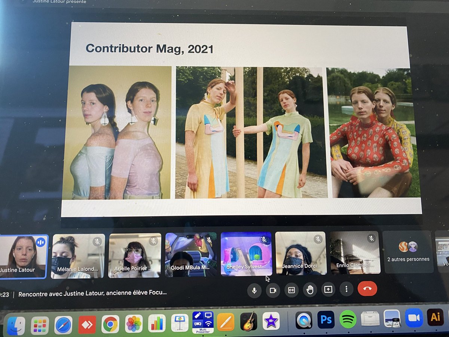Open the present screen button
The width and height of the screenshot is (449, 337).
(328, 289)
